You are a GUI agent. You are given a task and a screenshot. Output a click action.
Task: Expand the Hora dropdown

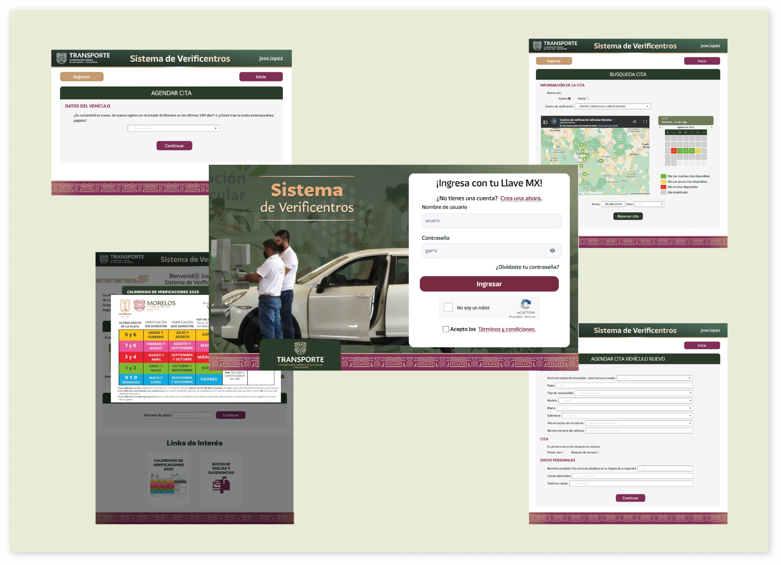(649, 204)
